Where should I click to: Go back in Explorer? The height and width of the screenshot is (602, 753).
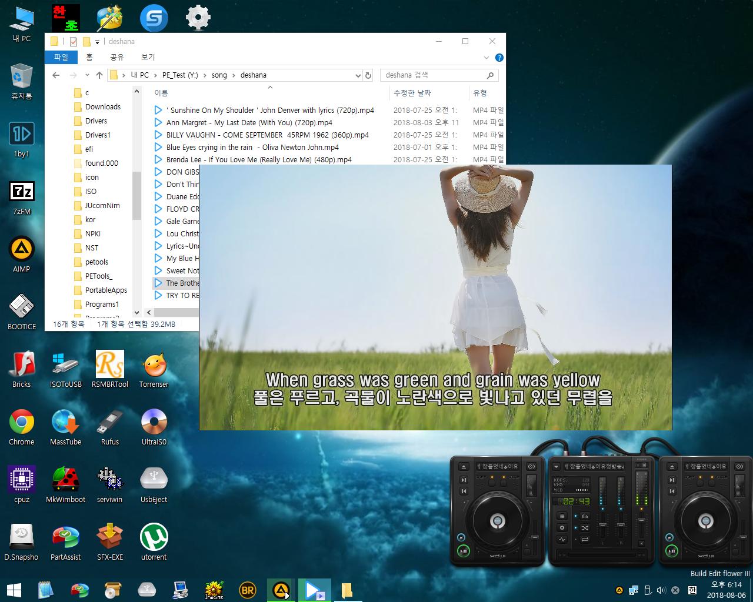tap(56, 75)
